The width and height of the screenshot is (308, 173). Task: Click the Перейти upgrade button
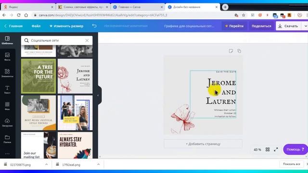(234, 26)
